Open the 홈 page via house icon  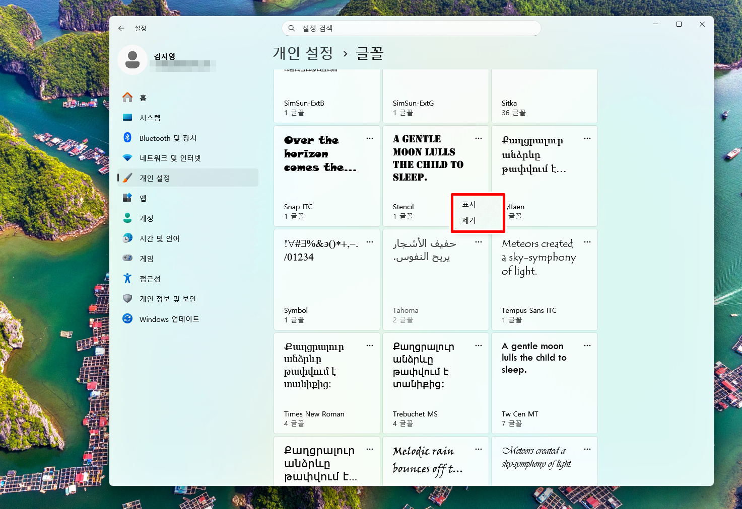point(127,97)
